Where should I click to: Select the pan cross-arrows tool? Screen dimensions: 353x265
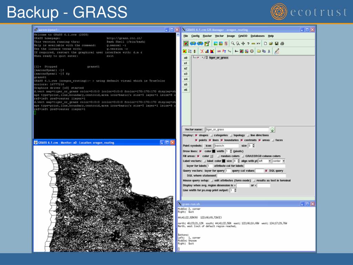point(243,43)
